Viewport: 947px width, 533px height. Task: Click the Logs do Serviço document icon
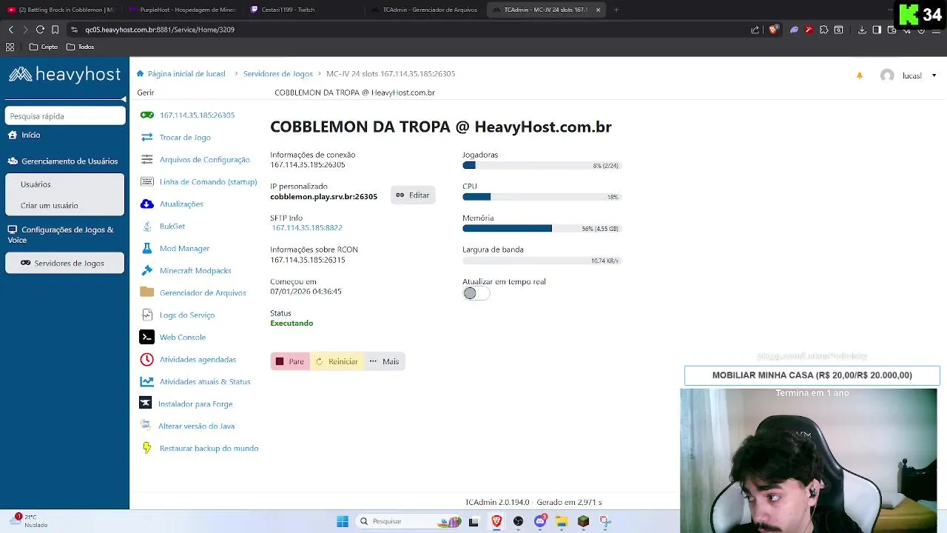[x=146, y=315]
